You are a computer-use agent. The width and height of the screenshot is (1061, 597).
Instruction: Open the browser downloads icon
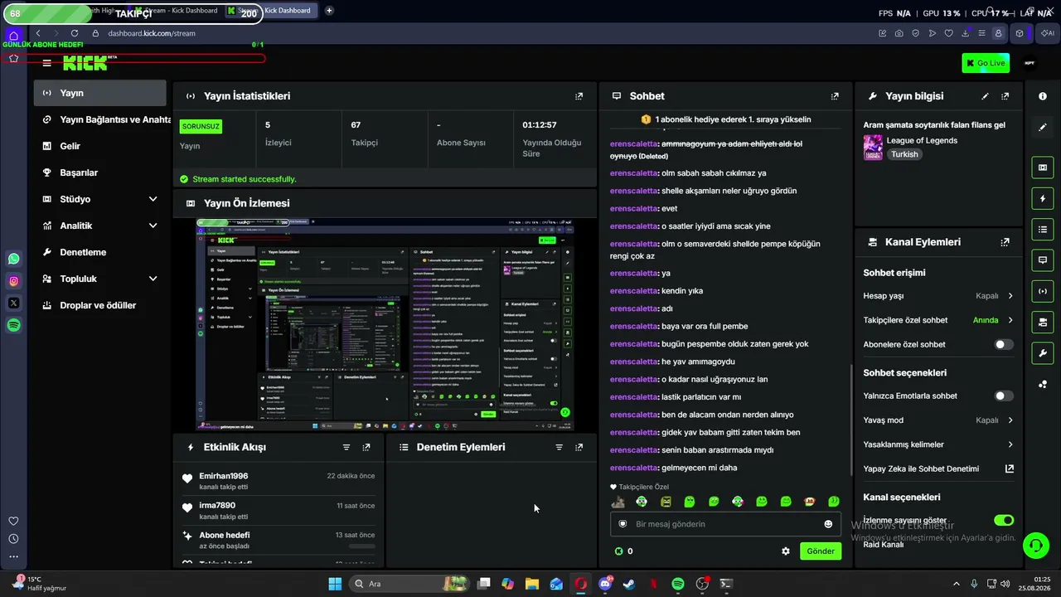[966, 33]
